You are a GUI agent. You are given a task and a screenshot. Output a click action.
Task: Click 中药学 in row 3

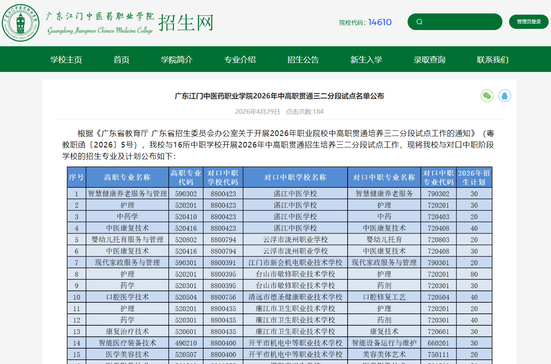coord(127,217)
